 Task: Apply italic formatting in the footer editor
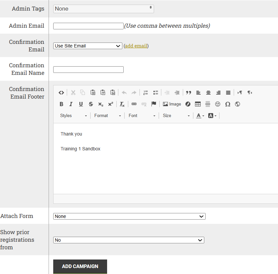pyautogui.click(x=71, y=104)
